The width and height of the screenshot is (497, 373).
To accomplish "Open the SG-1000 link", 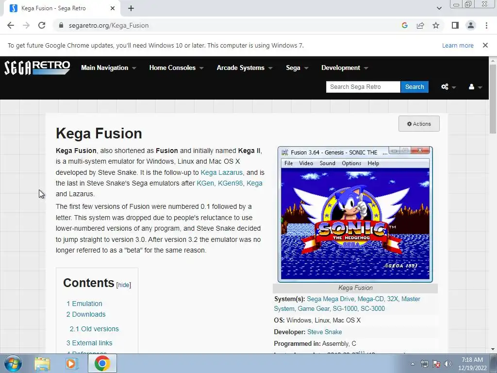I will (x=345, y=308).
